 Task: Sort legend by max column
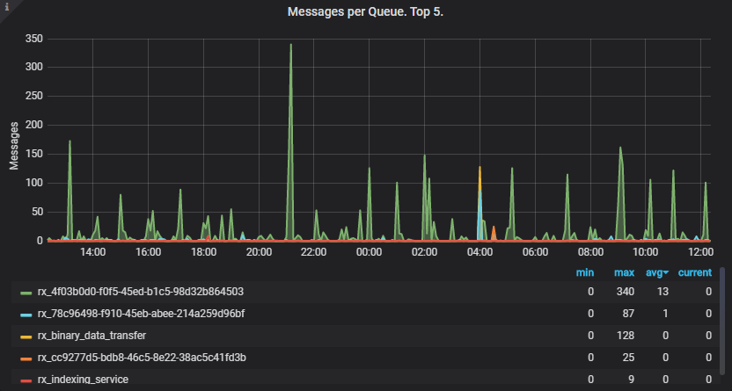(625, 273)
